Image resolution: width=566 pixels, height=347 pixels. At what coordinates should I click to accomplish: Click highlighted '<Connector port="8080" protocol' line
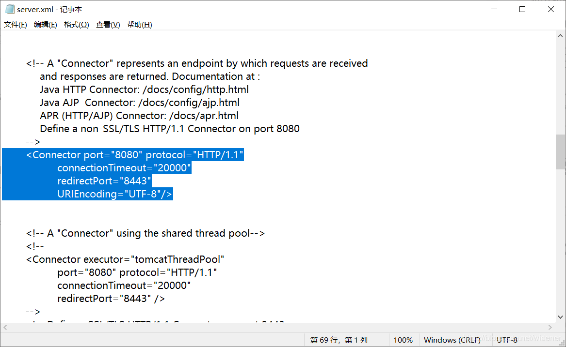coord(135,155)
